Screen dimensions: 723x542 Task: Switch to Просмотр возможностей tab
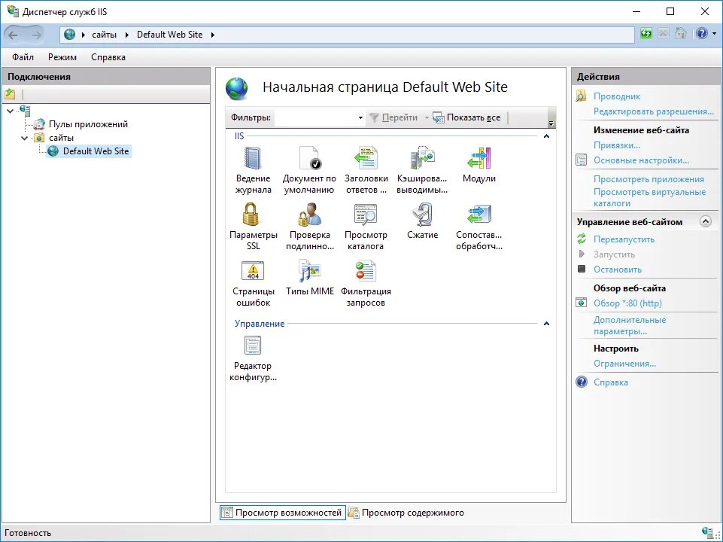pyautogui.click(x=283, y=513)
